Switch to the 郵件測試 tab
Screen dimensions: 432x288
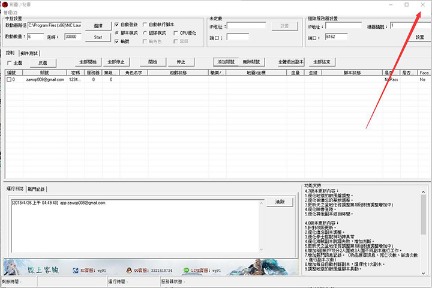coord(29,53)
